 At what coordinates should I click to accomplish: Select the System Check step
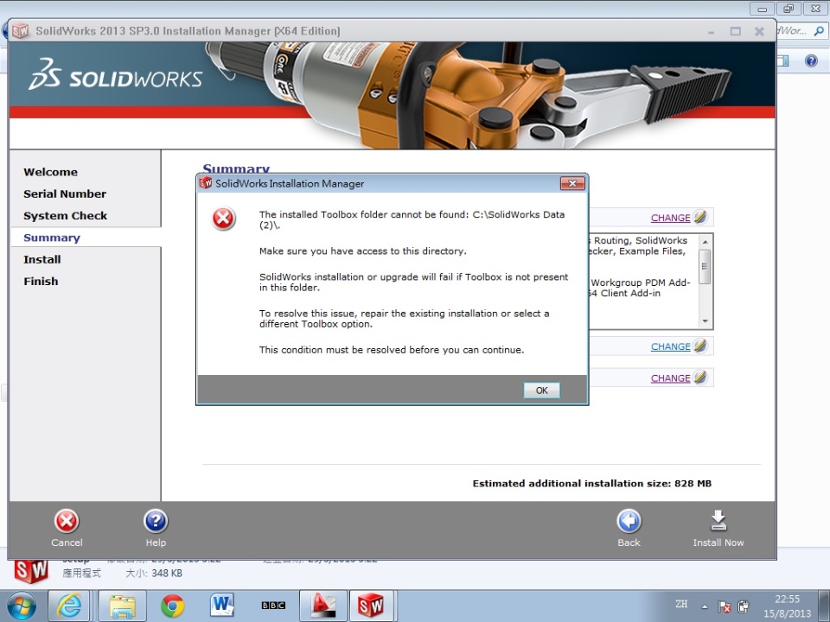click(65, 216)
